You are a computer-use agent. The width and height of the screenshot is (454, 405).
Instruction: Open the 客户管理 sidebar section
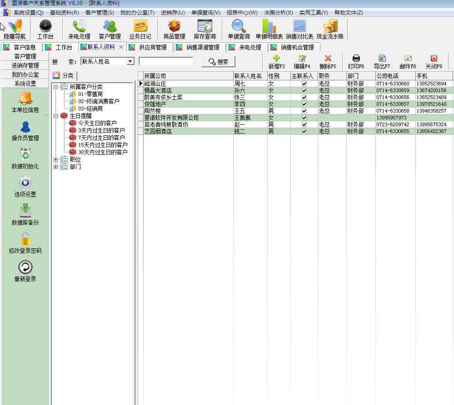(x=25, y=56)
